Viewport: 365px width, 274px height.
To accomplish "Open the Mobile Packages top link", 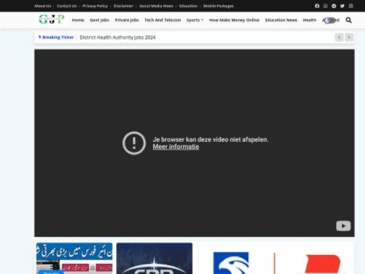I will coord(218,6).
